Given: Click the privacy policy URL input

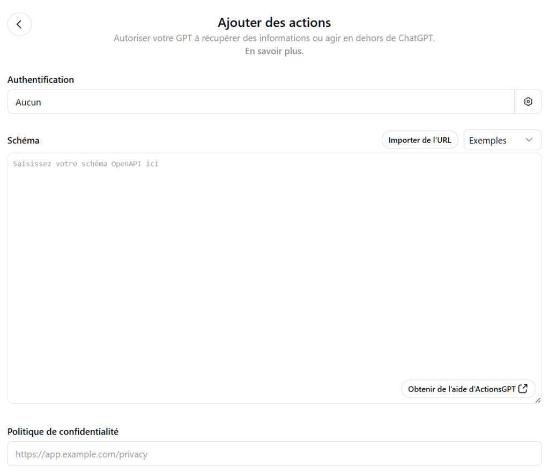Looking at the screenshot, I should click(274, 454).
